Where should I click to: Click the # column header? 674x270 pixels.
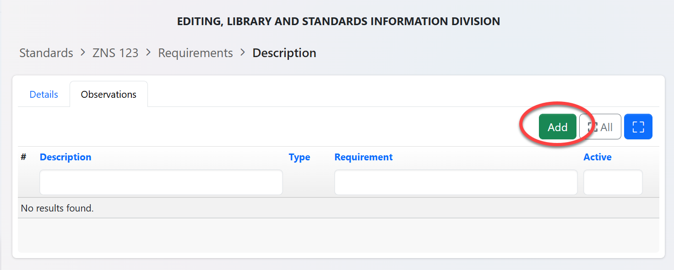24,157
